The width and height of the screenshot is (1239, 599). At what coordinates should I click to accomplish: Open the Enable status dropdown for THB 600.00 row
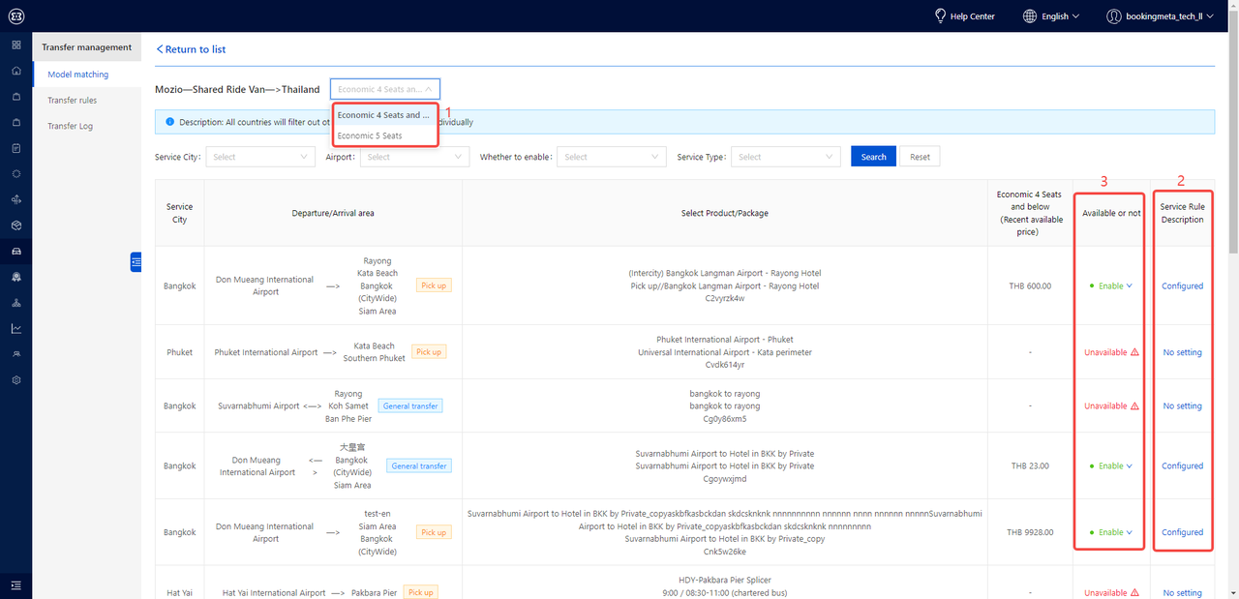(x=1110, y=286)
